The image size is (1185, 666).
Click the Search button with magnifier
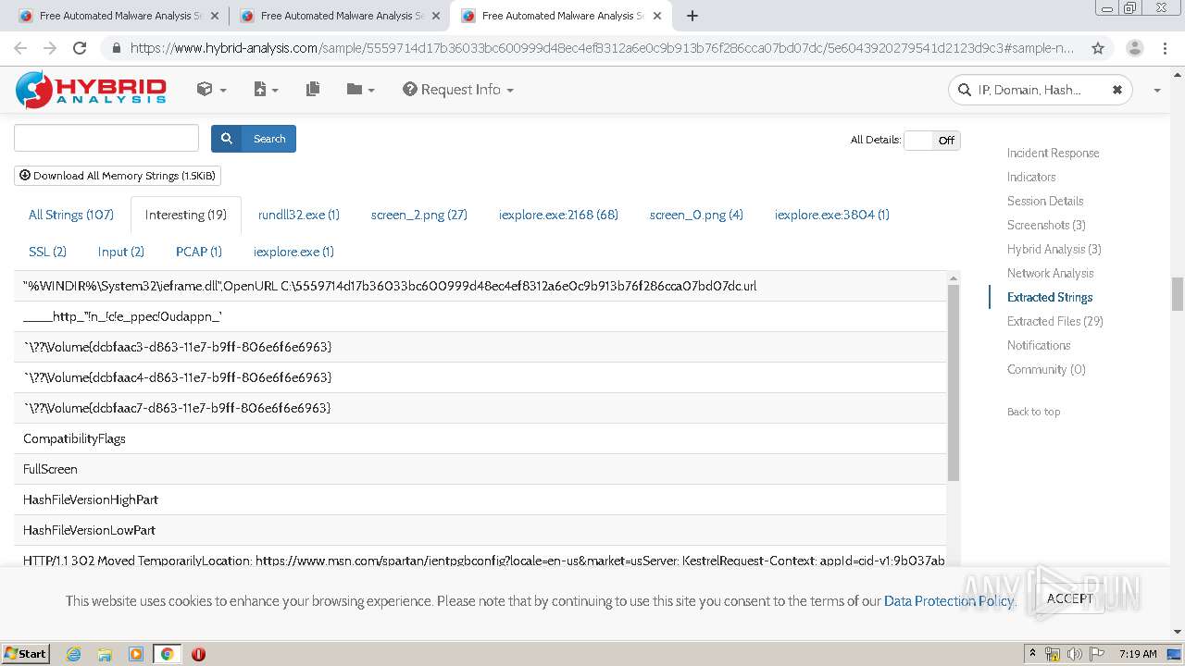pos(254,139)
